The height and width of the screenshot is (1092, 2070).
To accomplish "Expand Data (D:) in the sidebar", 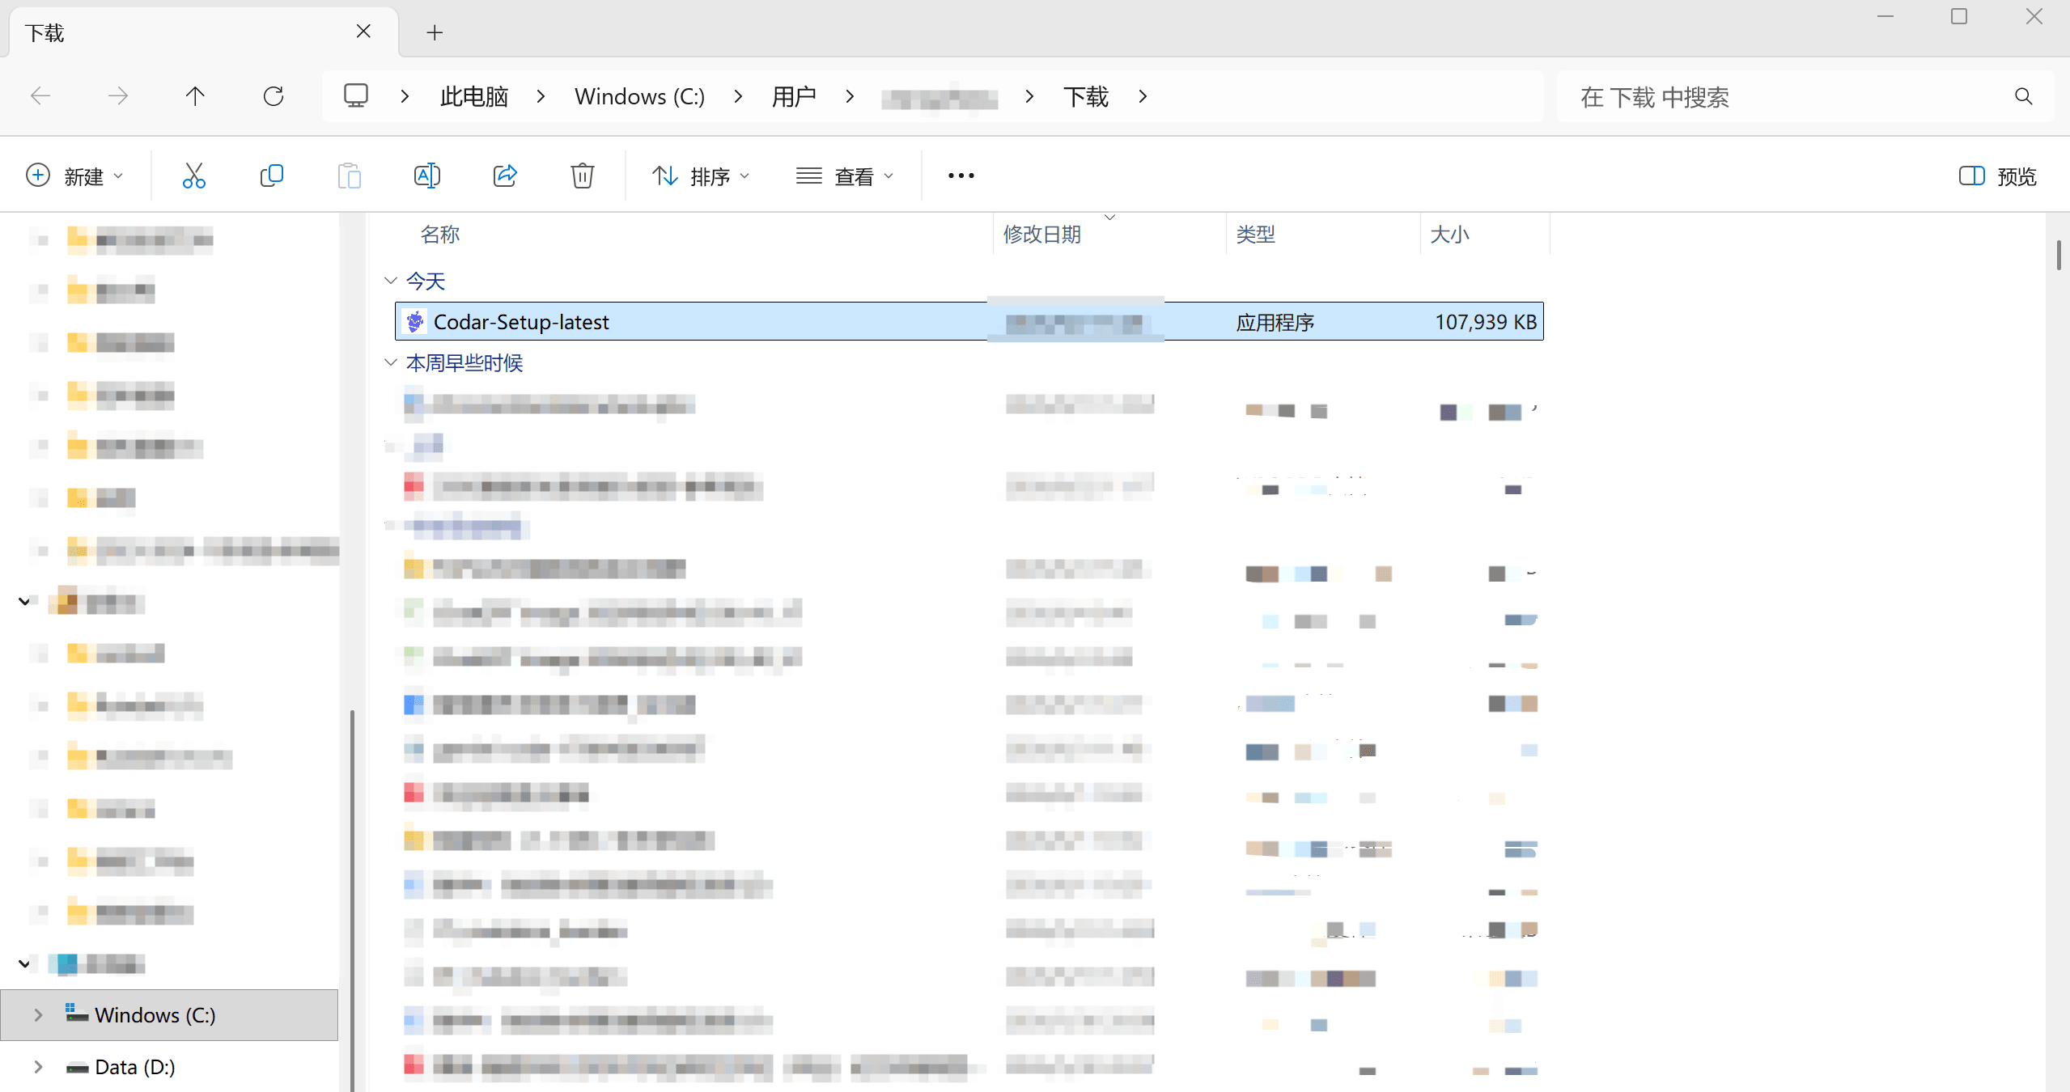I will (x=38, y=1067).
